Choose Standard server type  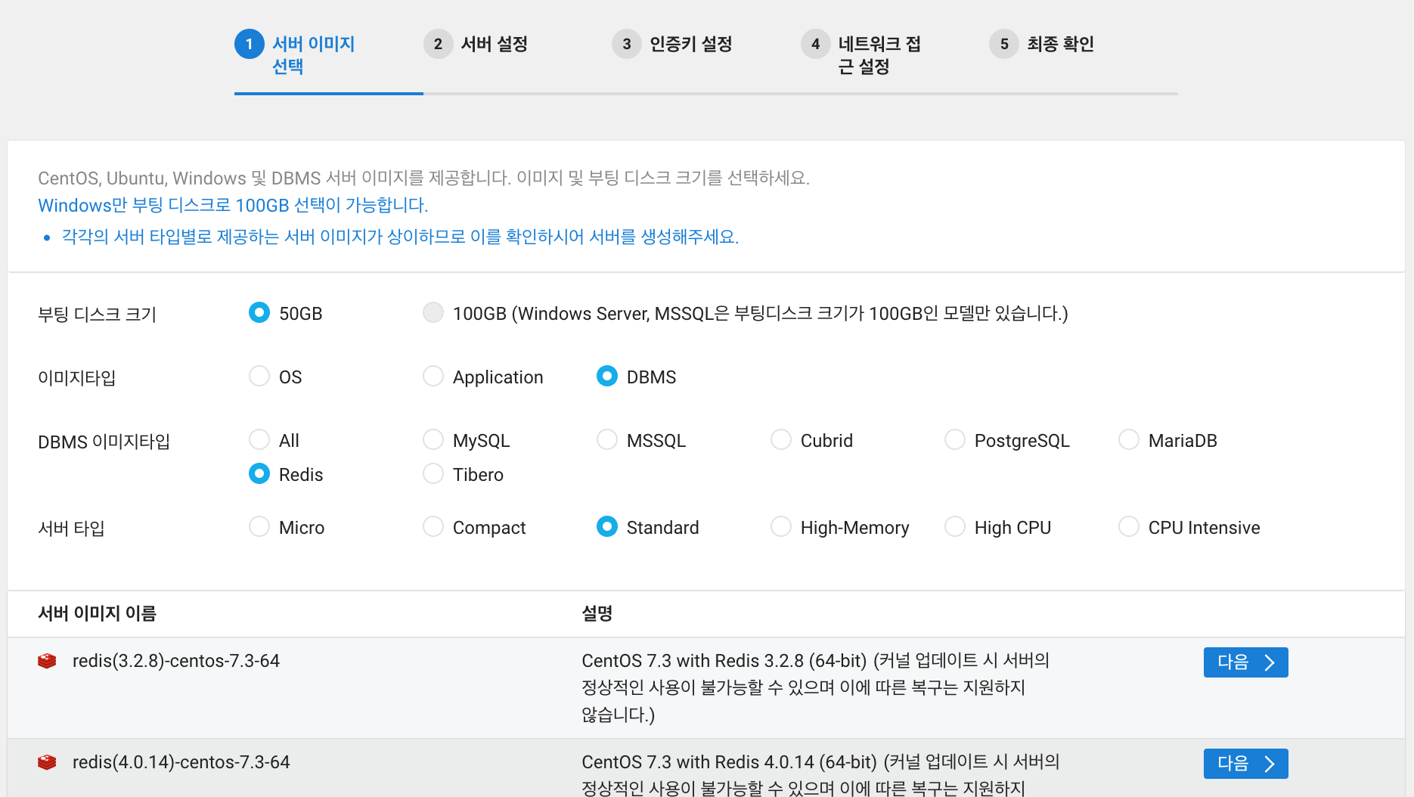tap(607, 526)
